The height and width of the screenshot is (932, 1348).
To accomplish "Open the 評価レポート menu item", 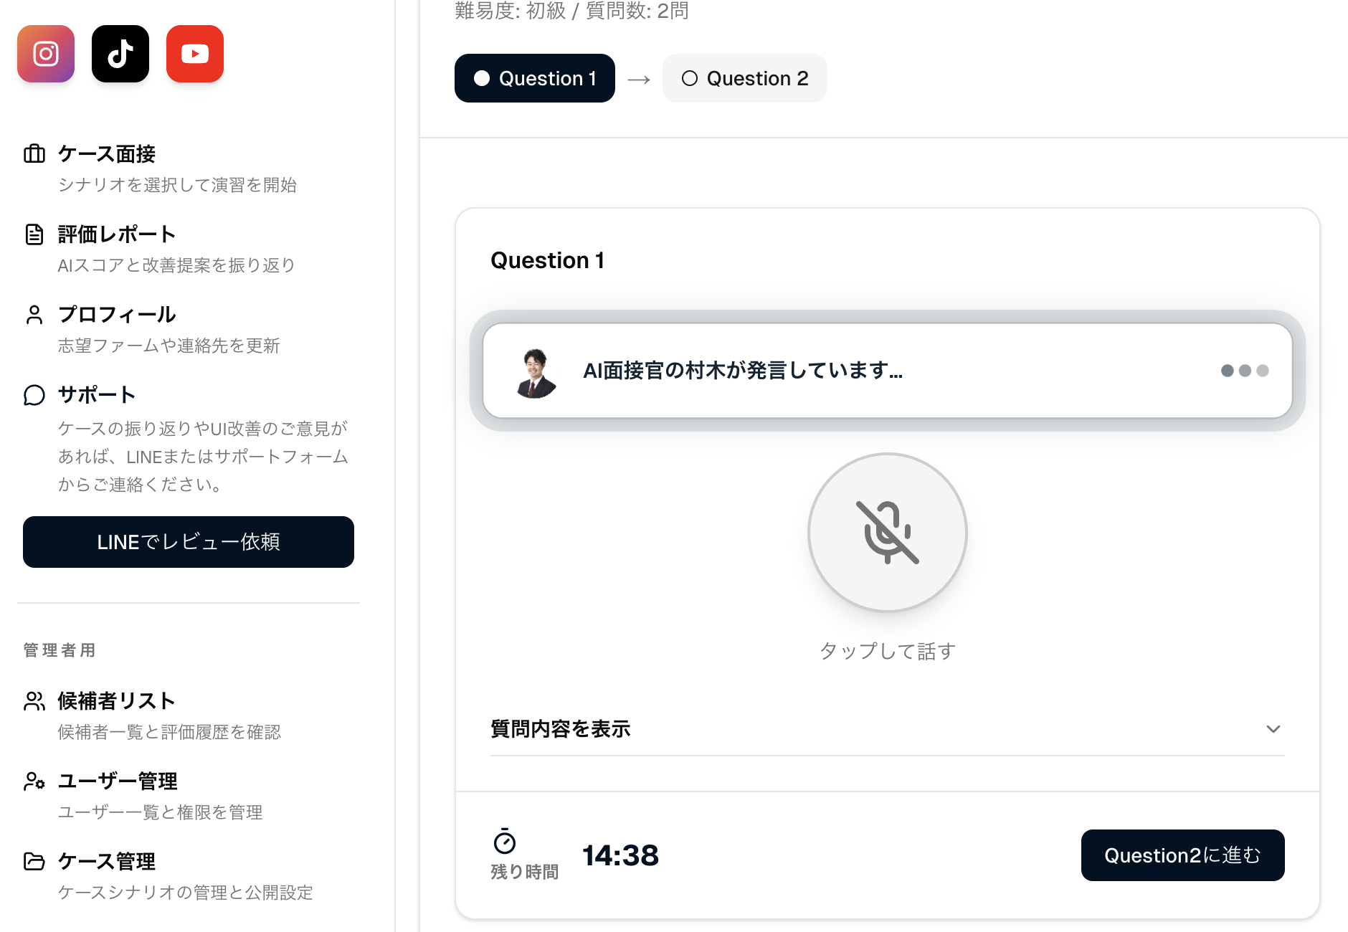I will point(117,234).
